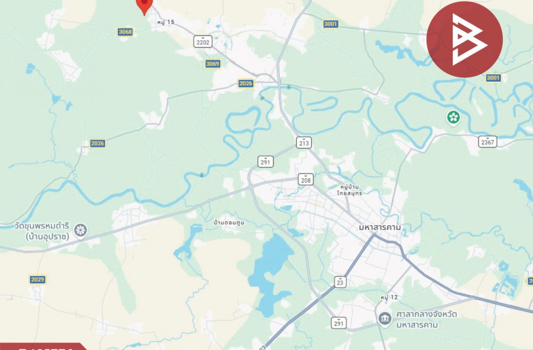Select highway 23 shield marker
Screen dimensions: 533x350
[340, 282]
